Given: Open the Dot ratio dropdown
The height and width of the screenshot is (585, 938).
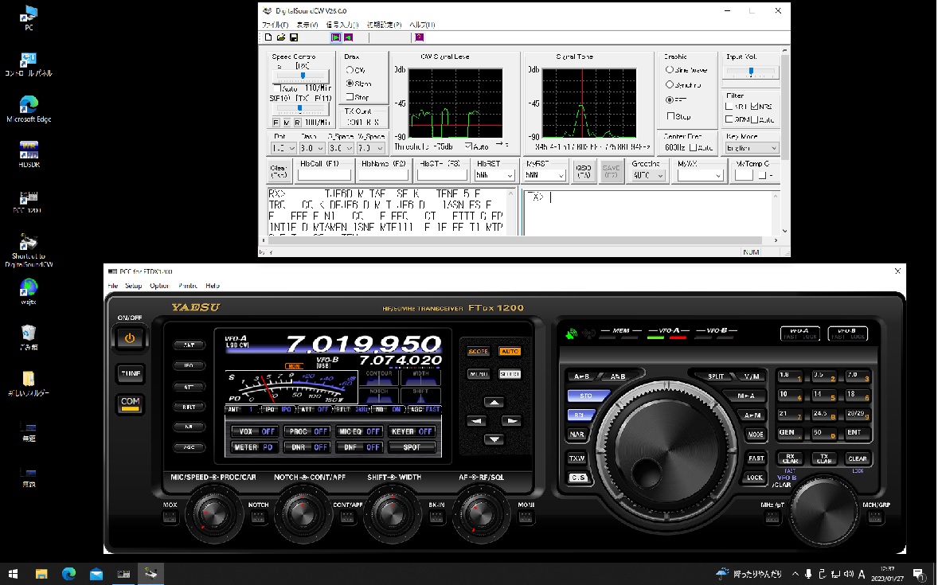Looking at the screenshot, I should [x=283, y=148].
